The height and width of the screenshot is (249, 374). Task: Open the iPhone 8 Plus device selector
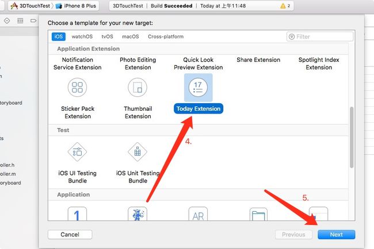(x=76, y=6)
